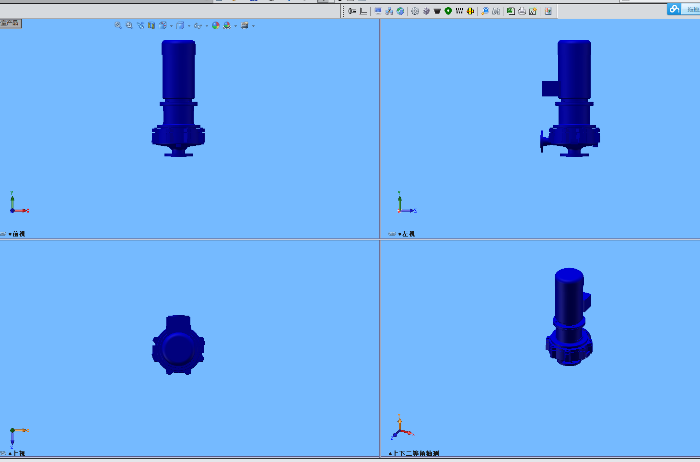Image resolution: width=700 pixels, height=462 pixels.
Task: Click the binoculars find icon
Action: (496, 11)
